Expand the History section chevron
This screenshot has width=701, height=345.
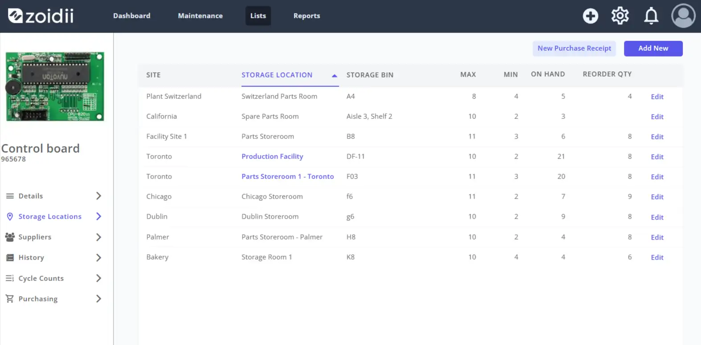point(99,257)
